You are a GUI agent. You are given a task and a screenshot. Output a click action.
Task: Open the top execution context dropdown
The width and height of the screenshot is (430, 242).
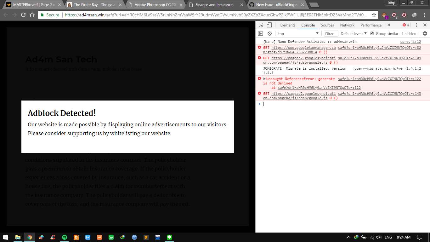[298, 34]
